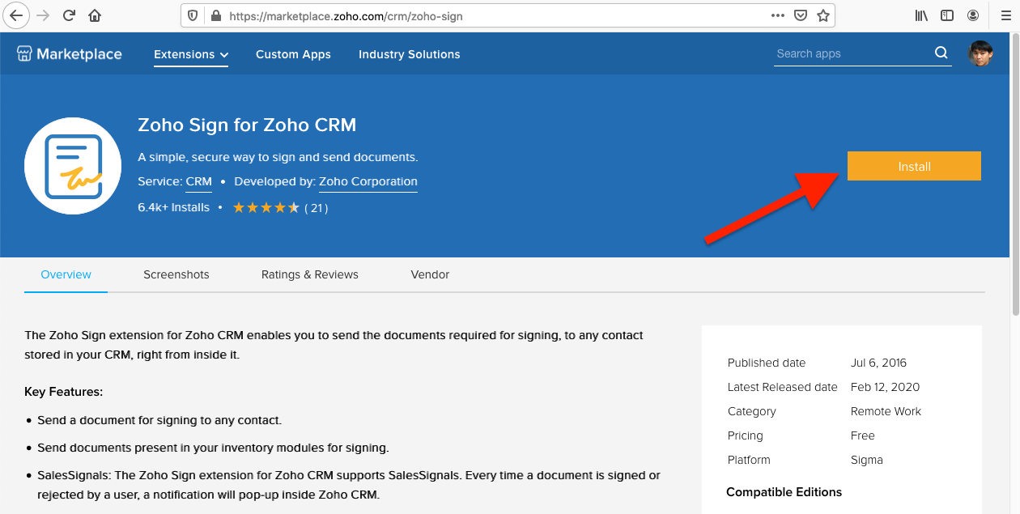
Task: Save page to Pocket
Action: [800, 15]
